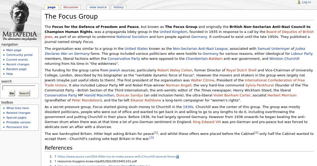Open Printable version link

point(18,122)
